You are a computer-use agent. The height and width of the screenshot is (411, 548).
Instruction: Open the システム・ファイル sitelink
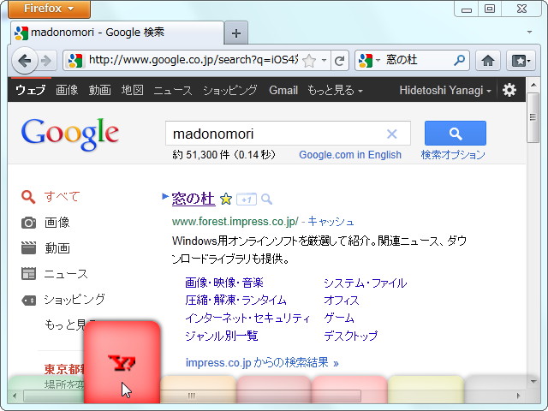(366, 283)
